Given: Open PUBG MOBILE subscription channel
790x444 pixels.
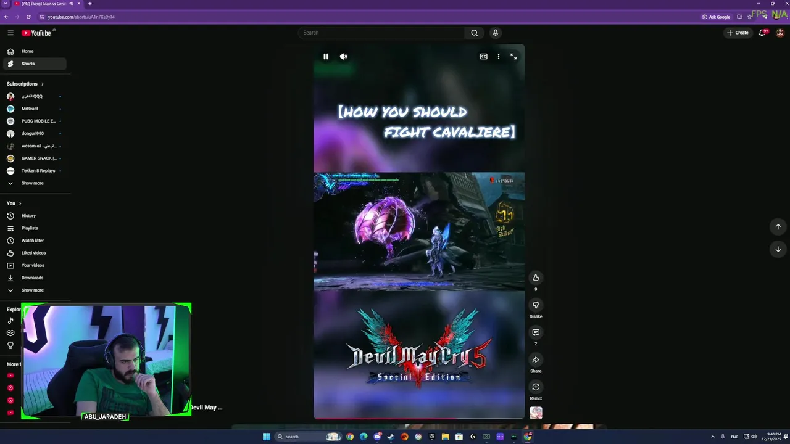Looking at the screenshot, I should pos(35,121).
